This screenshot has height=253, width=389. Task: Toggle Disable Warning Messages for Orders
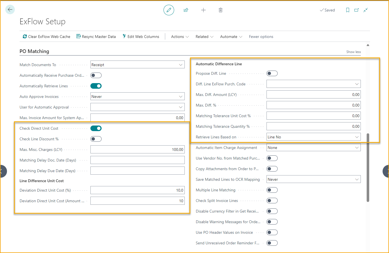click(272, 222)
